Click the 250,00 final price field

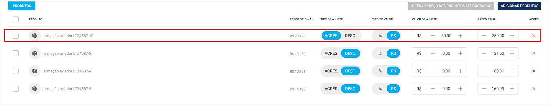coord(498,36)
